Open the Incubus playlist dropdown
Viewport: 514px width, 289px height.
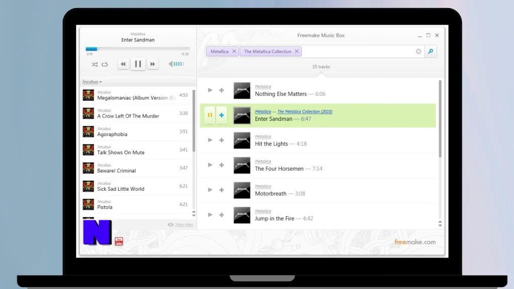click(x=92, y=82)
